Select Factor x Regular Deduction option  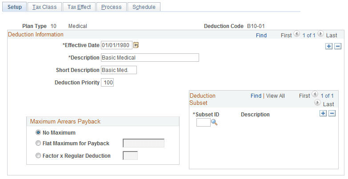coord(39,155)
